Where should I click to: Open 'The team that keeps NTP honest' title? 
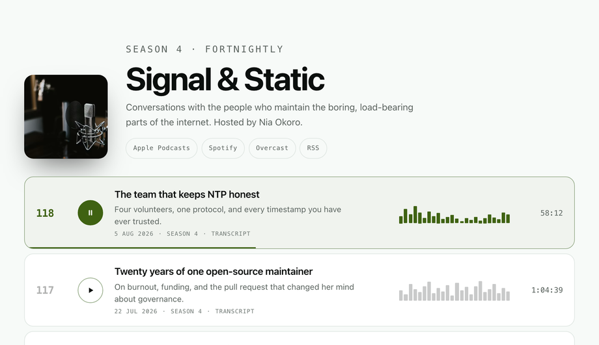[187, 194]
